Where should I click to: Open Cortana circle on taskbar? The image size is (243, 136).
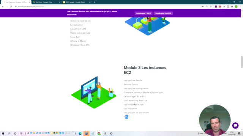pos(15,133)
